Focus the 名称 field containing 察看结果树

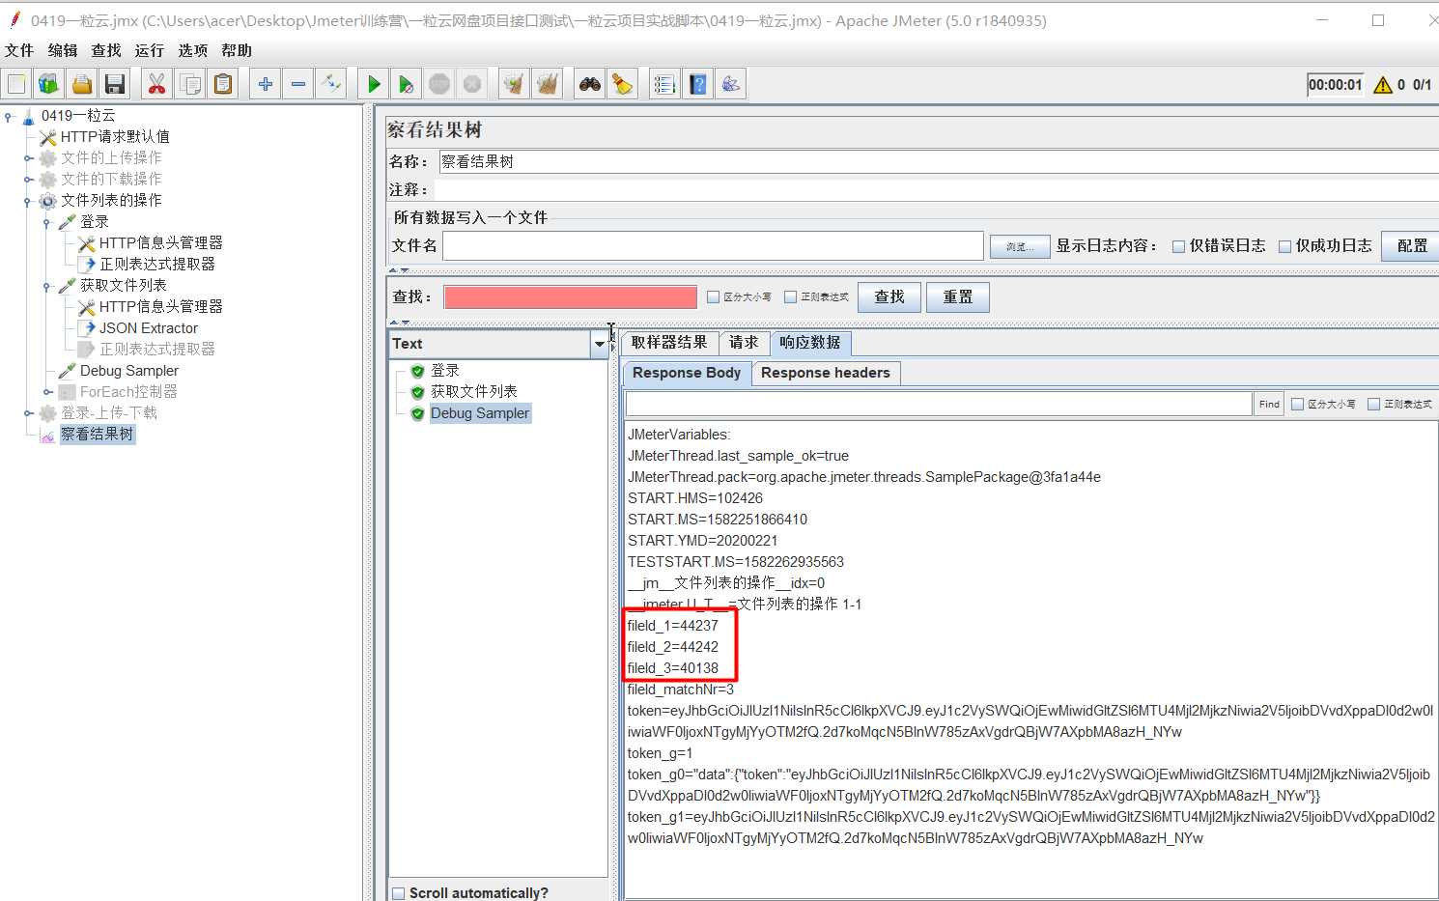coord(939,161)
